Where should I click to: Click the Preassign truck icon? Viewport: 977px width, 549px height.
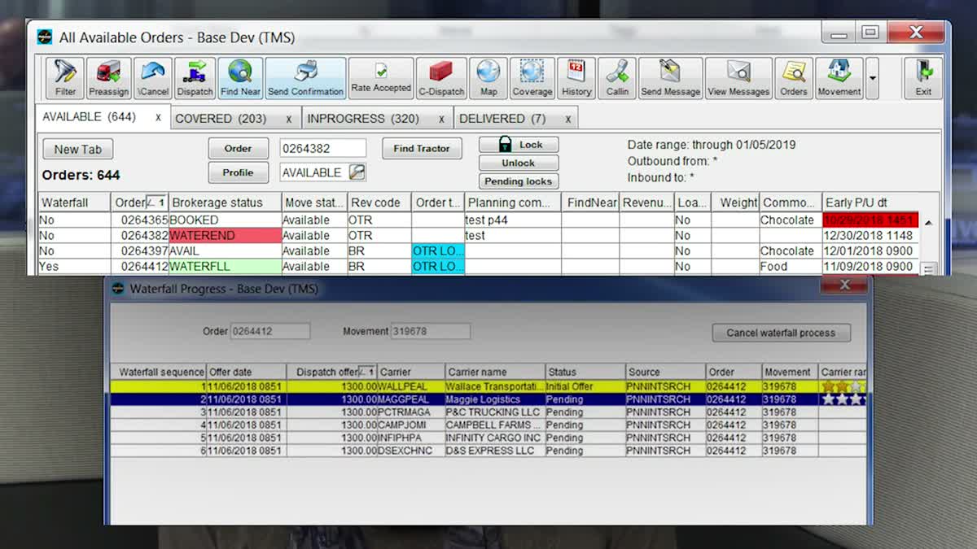coord(109,78)
